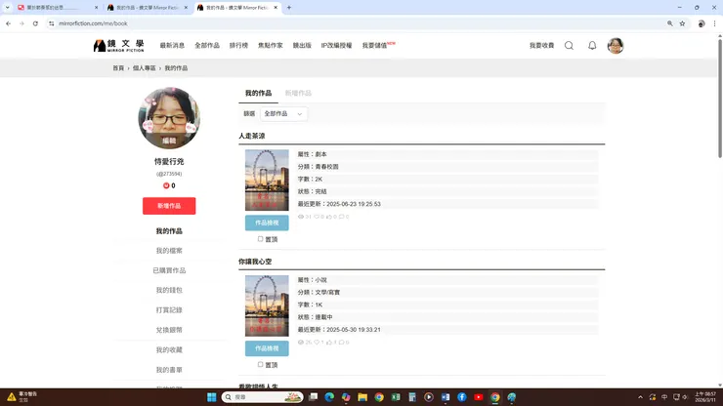Click the browser zoom magnifier icon
723x406 pixels.
(670, 23)
